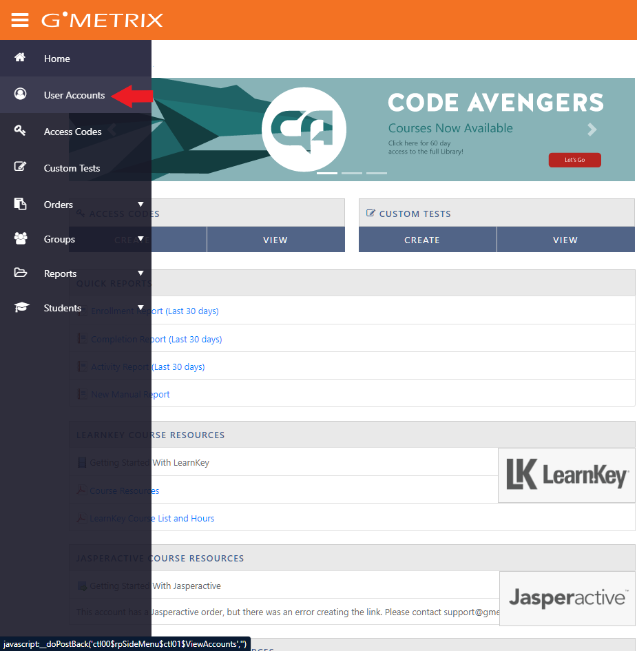
Task: Click the GMetrix logo
Action: point(102,20)
